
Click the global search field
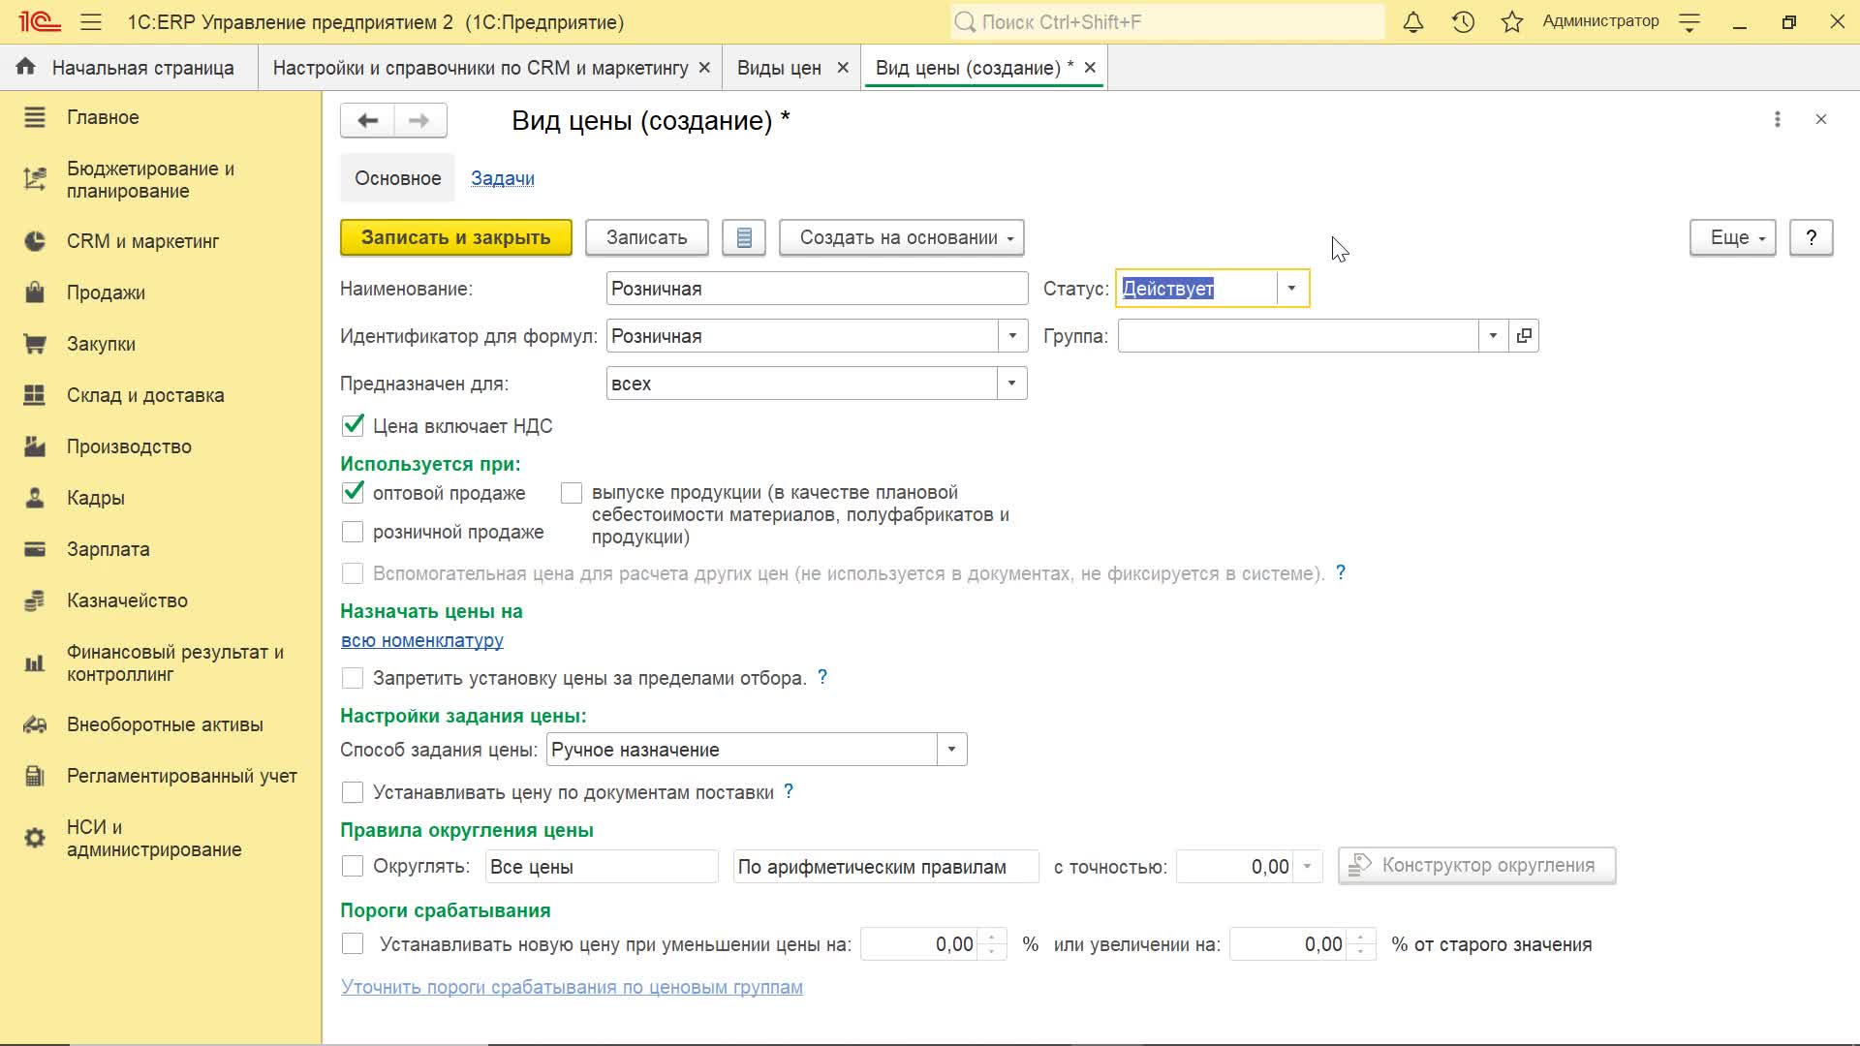point(1167,21)
